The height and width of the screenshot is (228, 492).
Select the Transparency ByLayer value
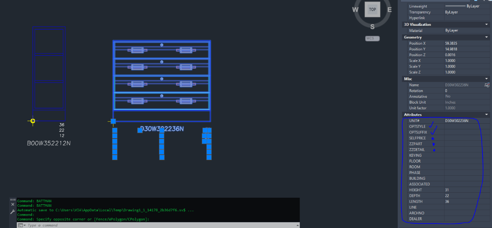(x=467, y=12)
